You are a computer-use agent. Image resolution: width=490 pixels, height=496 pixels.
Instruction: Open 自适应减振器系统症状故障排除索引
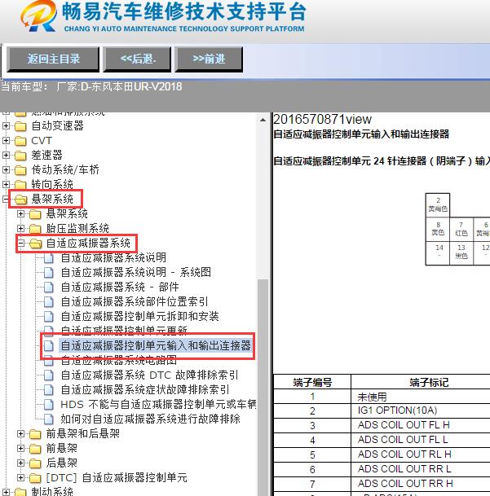(145, 389)
